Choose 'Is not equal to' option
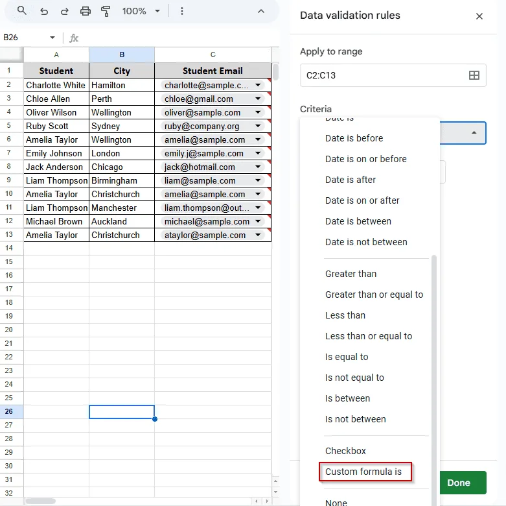Viewport: 506px width, 506px height. pos(354,378)
